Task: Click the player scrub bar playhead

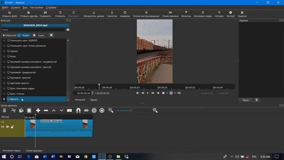Action: click(x=99, y=86)
